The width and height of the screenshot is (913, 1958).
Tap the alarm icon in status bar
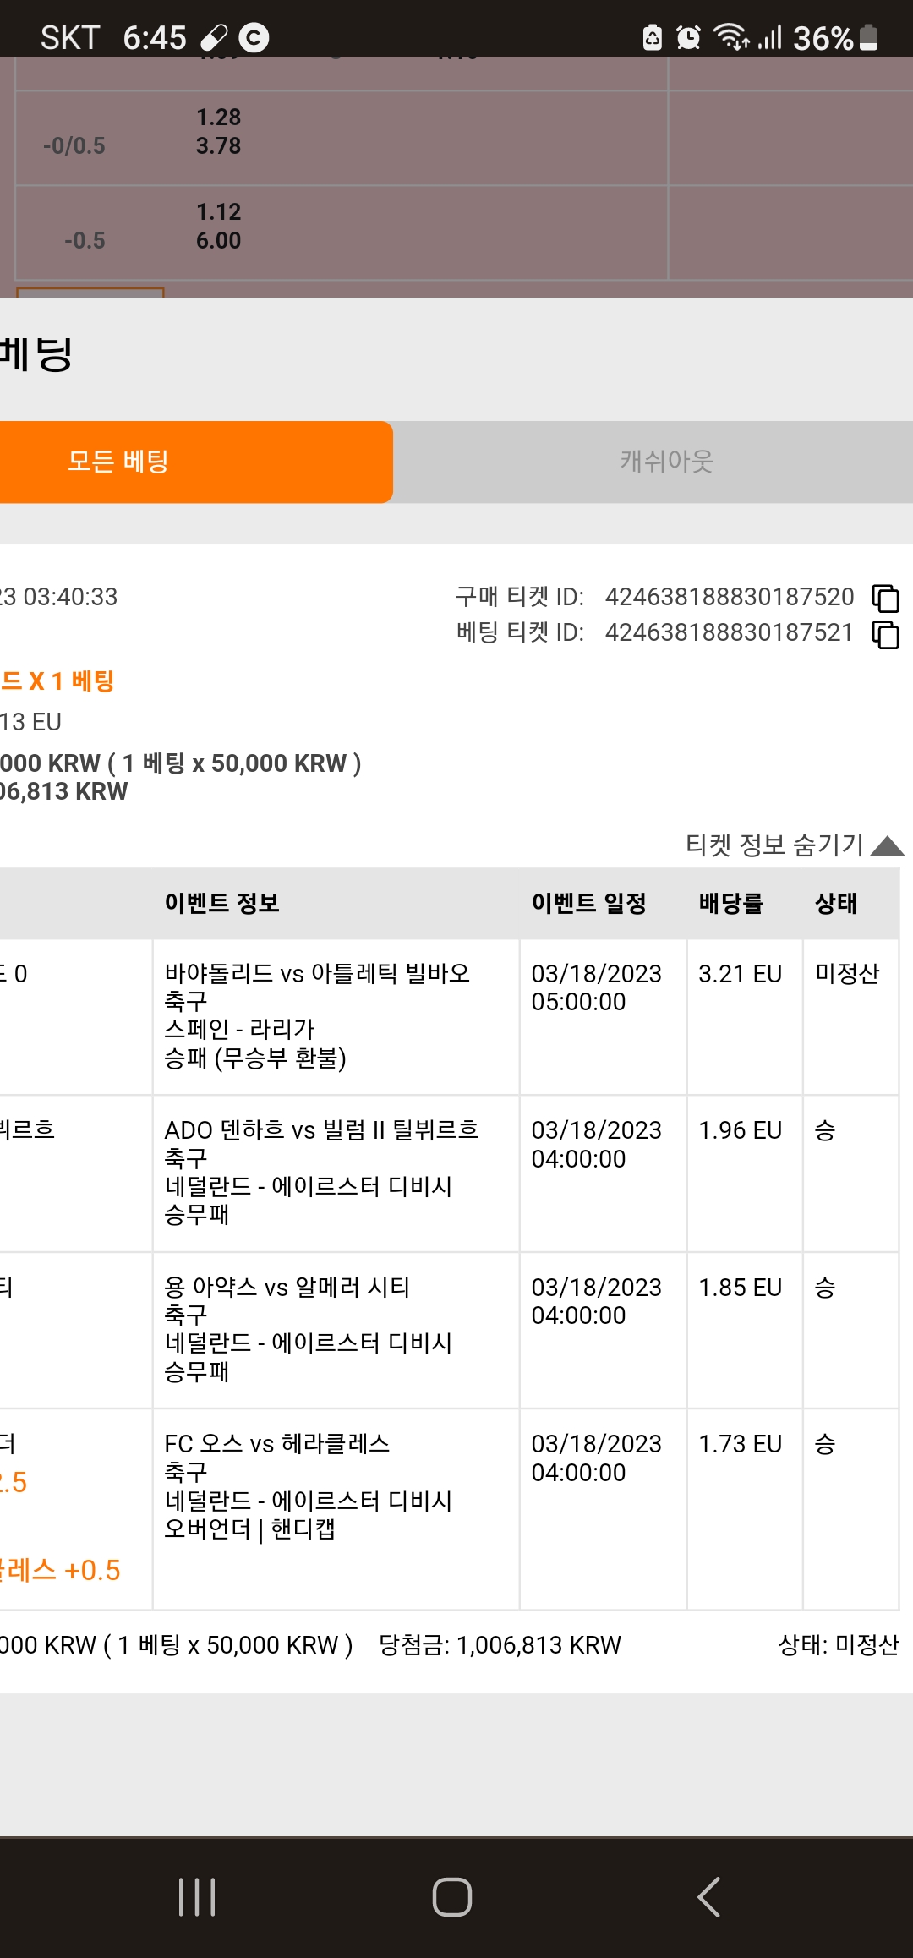click(689, 37)
